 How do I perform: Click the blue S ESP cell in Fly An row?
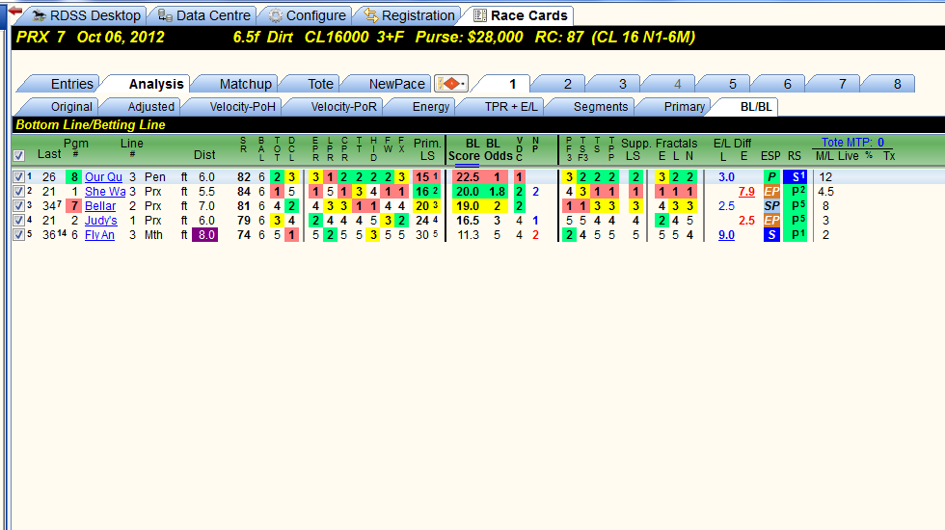[x=771, y=235]
